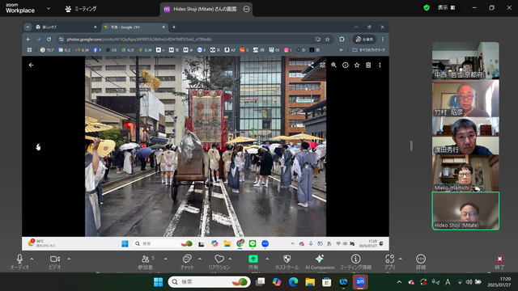This screenshot has height=291, width=518.
Task: Select Mieko Imamichi video thumbnail
Action: coord(465,173)
